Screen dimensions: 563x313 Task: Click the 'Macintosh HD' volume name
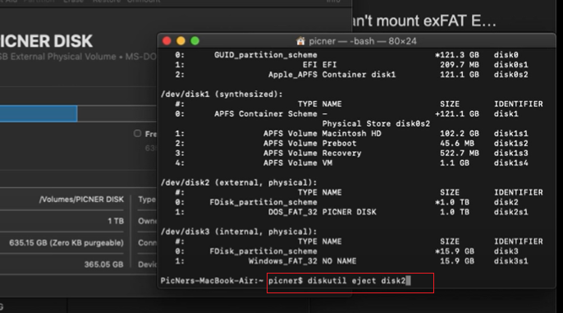(x=351, y=134)
